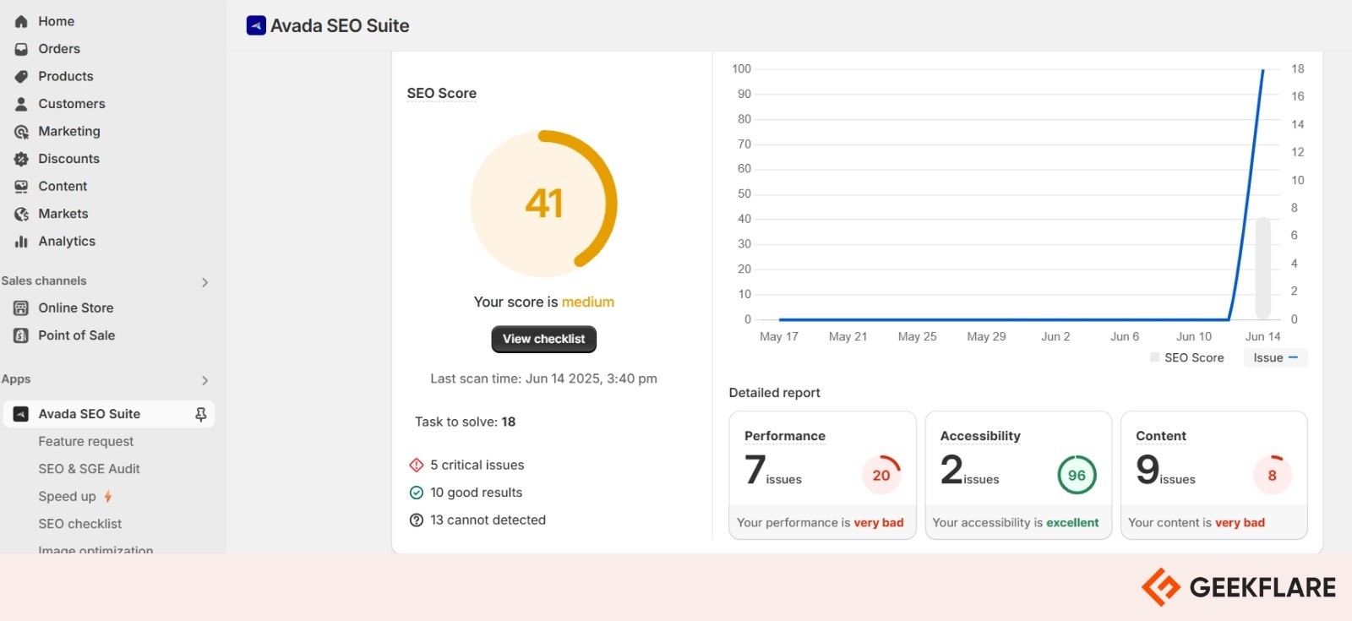The image size is (1352, 621).
Task: Click the Analytics bar chart icon
Action: pos(21,242)
